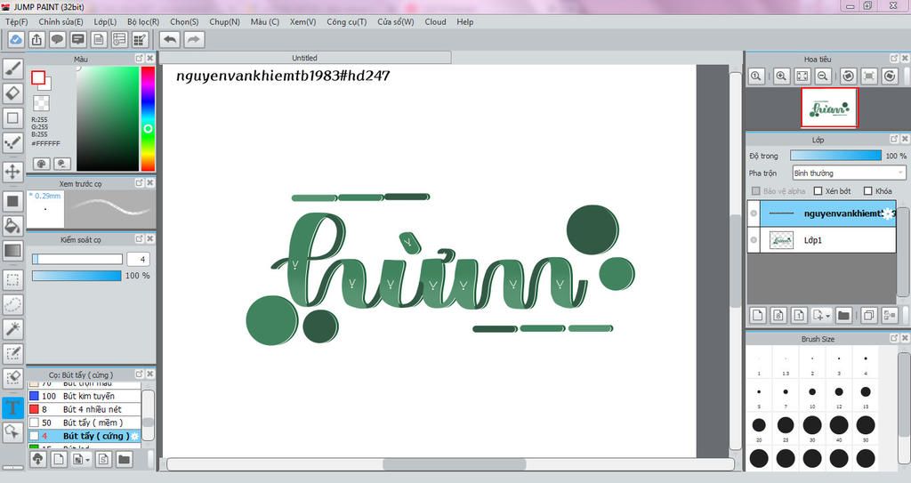
Task: Open the Chỉnh sửa(E) menu
Action: click(x=60, y=21)
